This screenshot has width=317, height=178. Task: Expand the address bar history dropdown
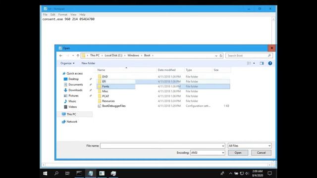pos(216,55)
